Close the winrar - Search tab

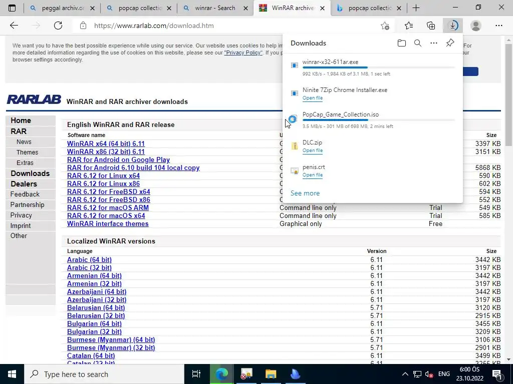point(245,8)
